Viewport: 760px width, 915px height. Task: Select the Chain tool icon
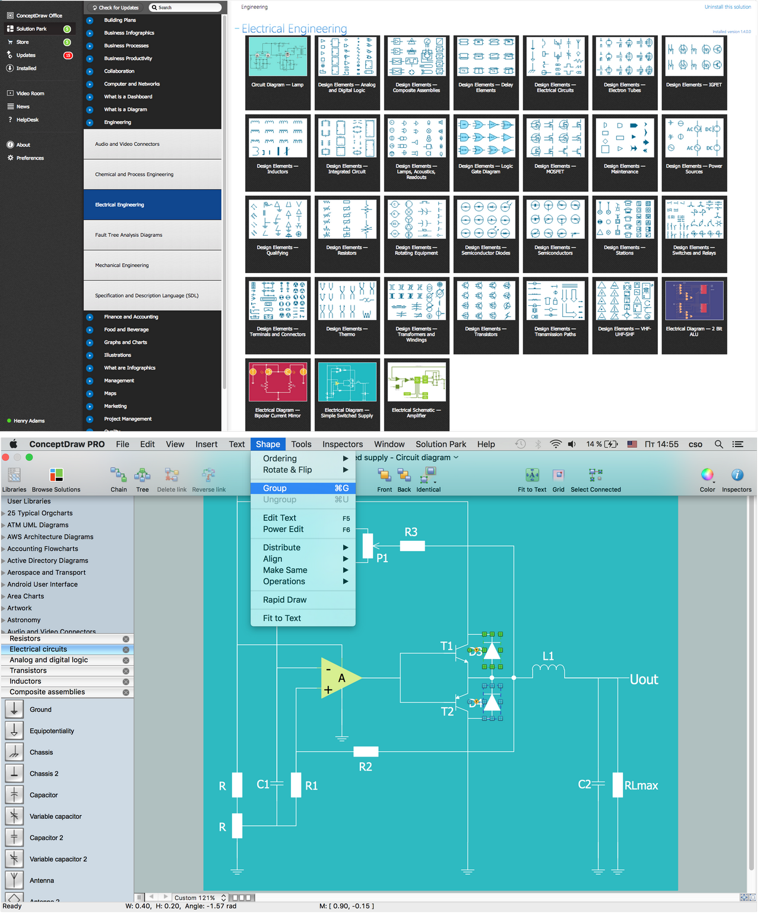(118, 475)
